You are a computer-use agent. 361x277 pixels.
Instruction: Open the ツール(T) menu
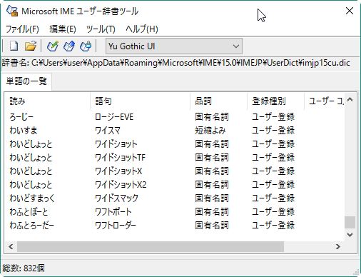click(x=101, y=29)
